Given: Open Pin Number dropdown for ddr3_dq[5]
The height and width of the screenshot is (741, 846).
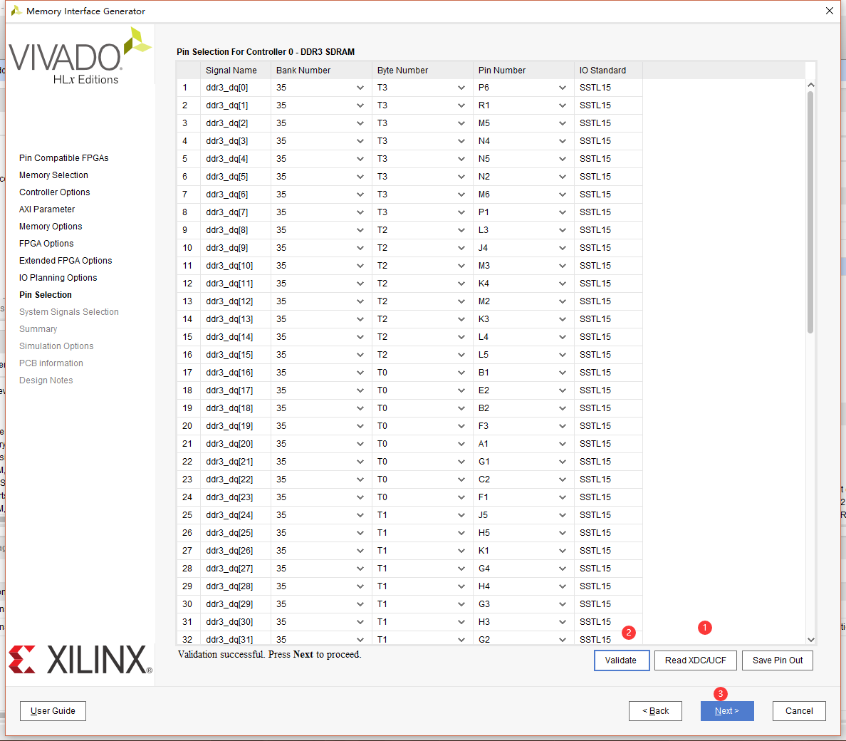Looking at the screenshot, I should (563, 176).
